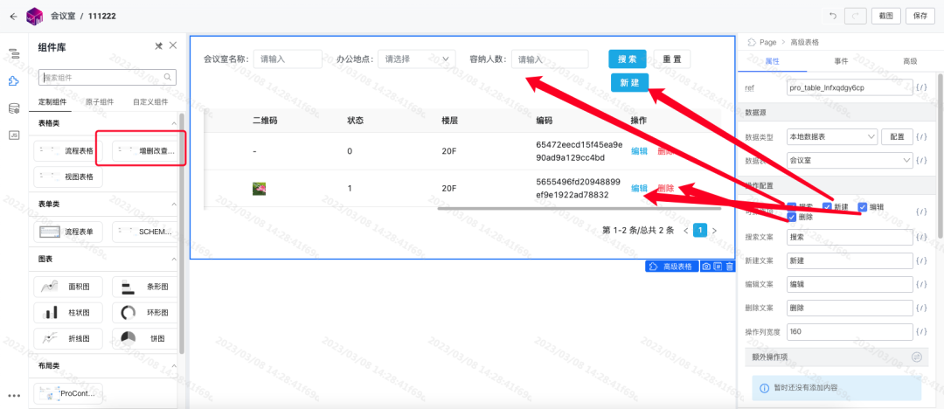Screen dimensions: 944x409
Task: Uncheck the 新建 checkbox
Action: [827, 206]
